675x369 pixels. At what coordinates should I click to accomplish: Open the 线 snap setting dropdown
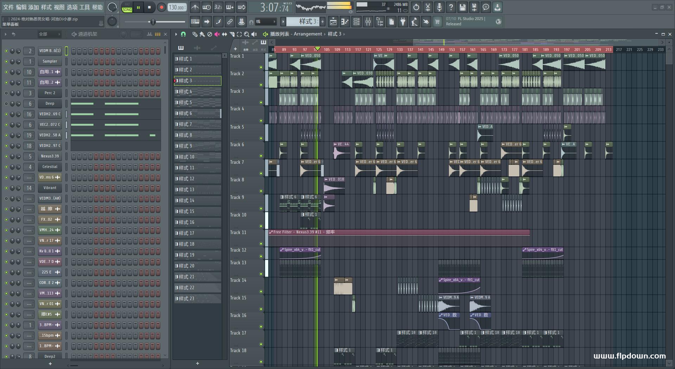(265, 22)
